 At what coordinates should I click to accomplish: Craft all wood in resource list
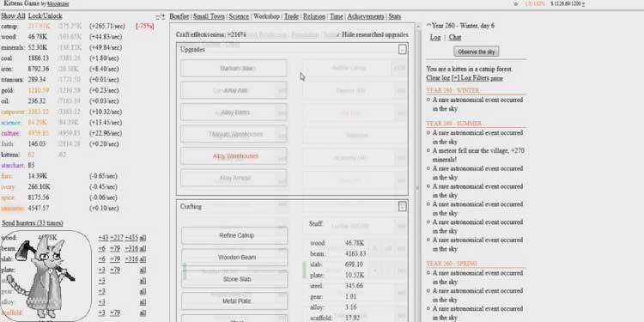143,238
